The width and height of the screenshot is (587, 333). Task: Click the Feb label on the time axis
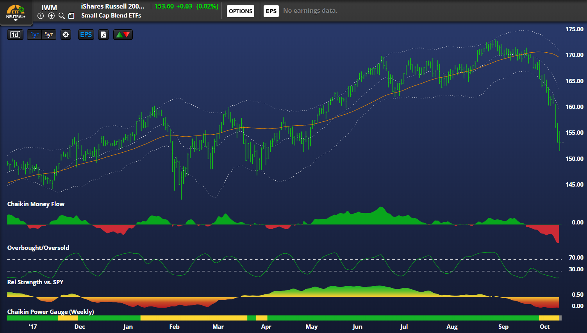[174, 327]
